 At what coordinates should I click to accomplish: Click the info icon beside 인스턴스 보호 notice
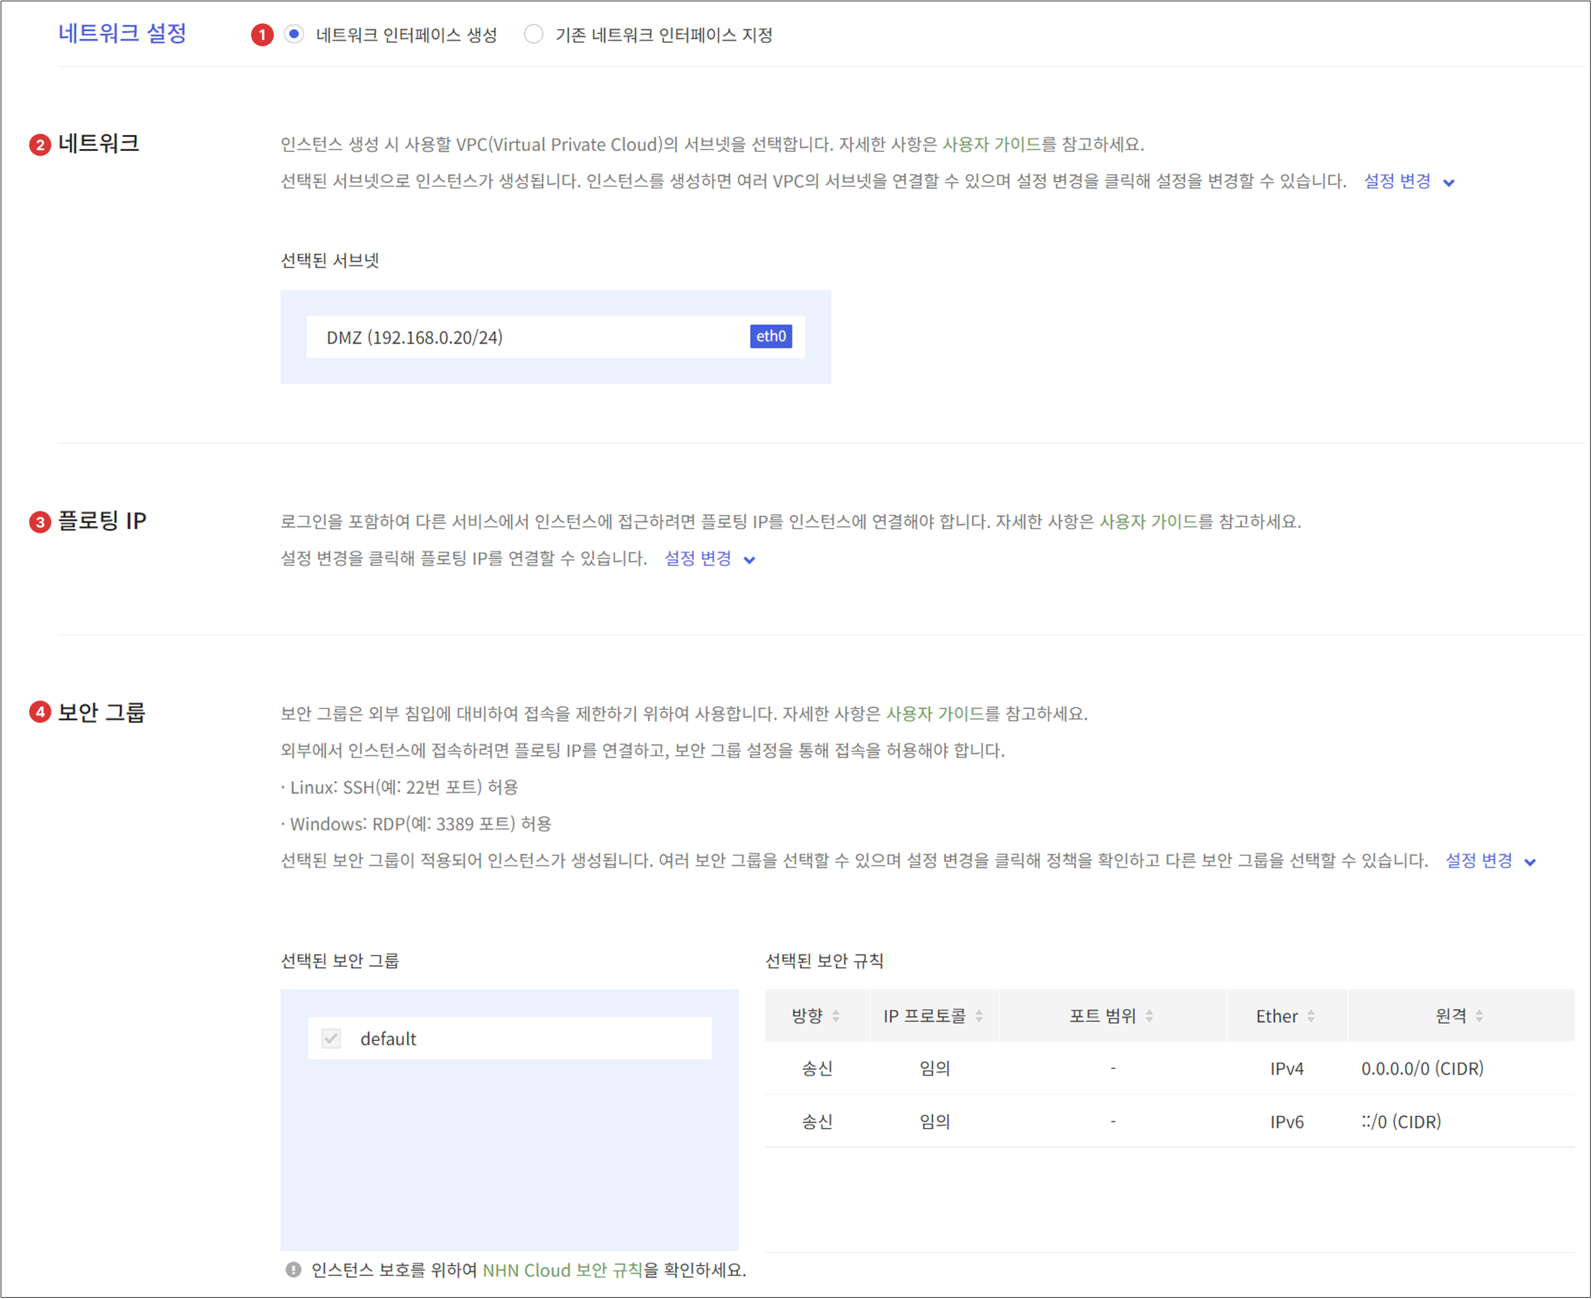292,1270
